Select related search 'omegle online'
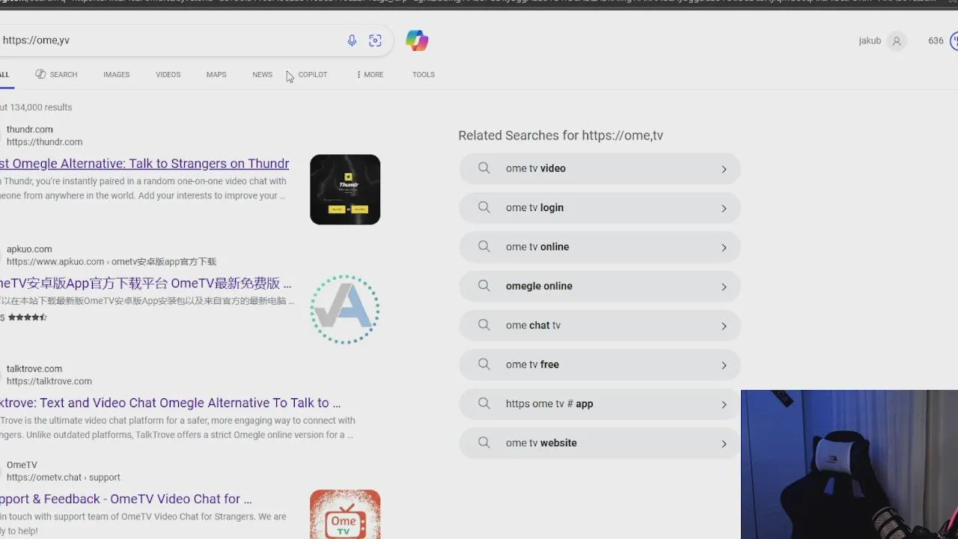 coord(599,286)
